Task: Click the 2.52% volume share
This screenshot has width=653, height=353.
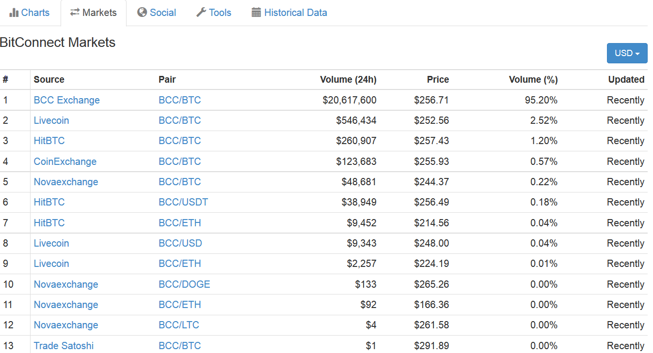Action: click(544, 120)
